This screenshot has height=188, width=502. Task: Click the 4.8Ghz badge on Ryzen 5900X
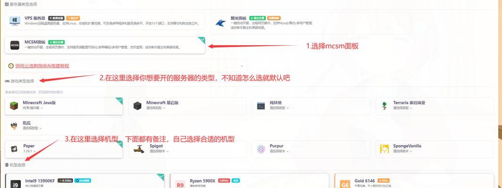[x=224, y=180]
